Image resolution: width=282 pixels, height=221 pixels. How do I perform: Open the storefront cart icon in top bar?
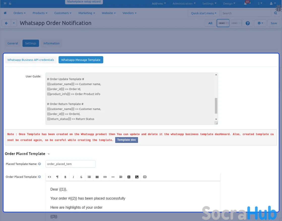[5, 3]
